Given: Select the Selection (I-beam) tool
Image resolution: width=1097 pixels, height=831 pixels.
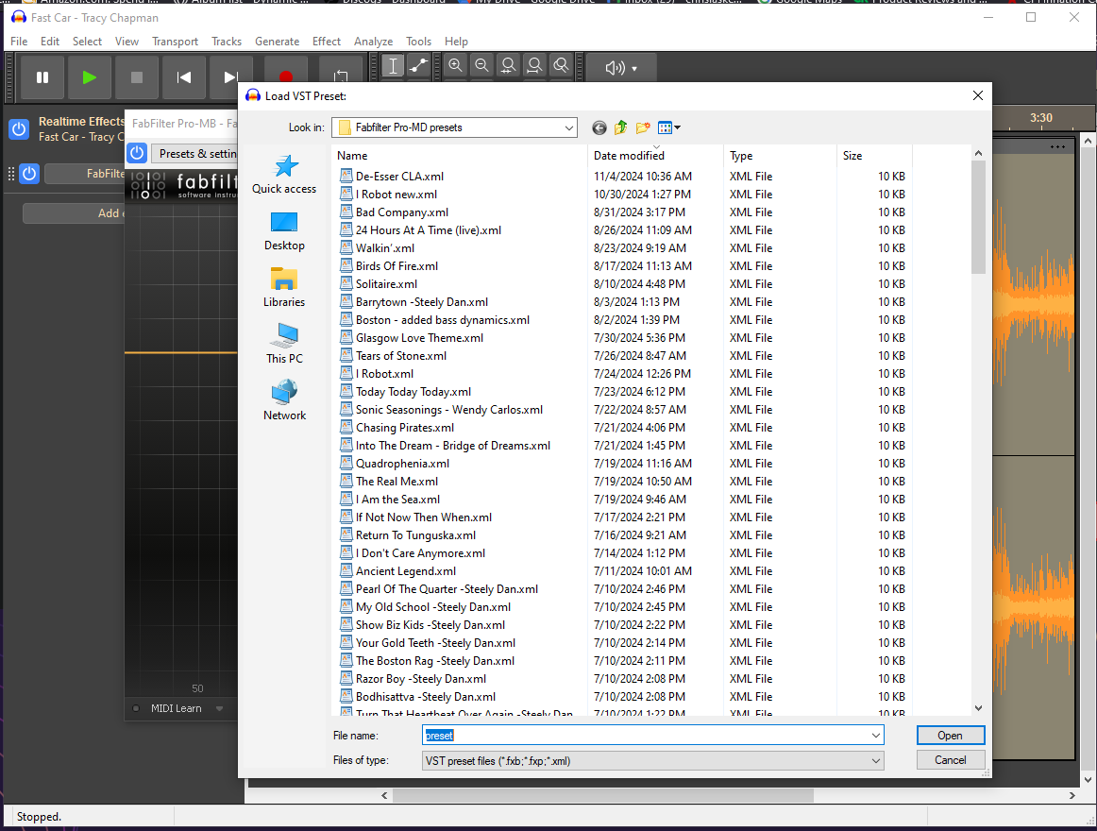Looking at the screenshot, I should pyautogui.click(x=393, y=66).
